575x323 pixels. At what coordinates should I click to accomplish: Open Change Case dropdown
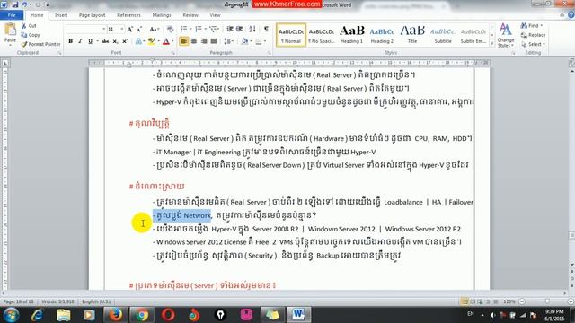point(154,30)
